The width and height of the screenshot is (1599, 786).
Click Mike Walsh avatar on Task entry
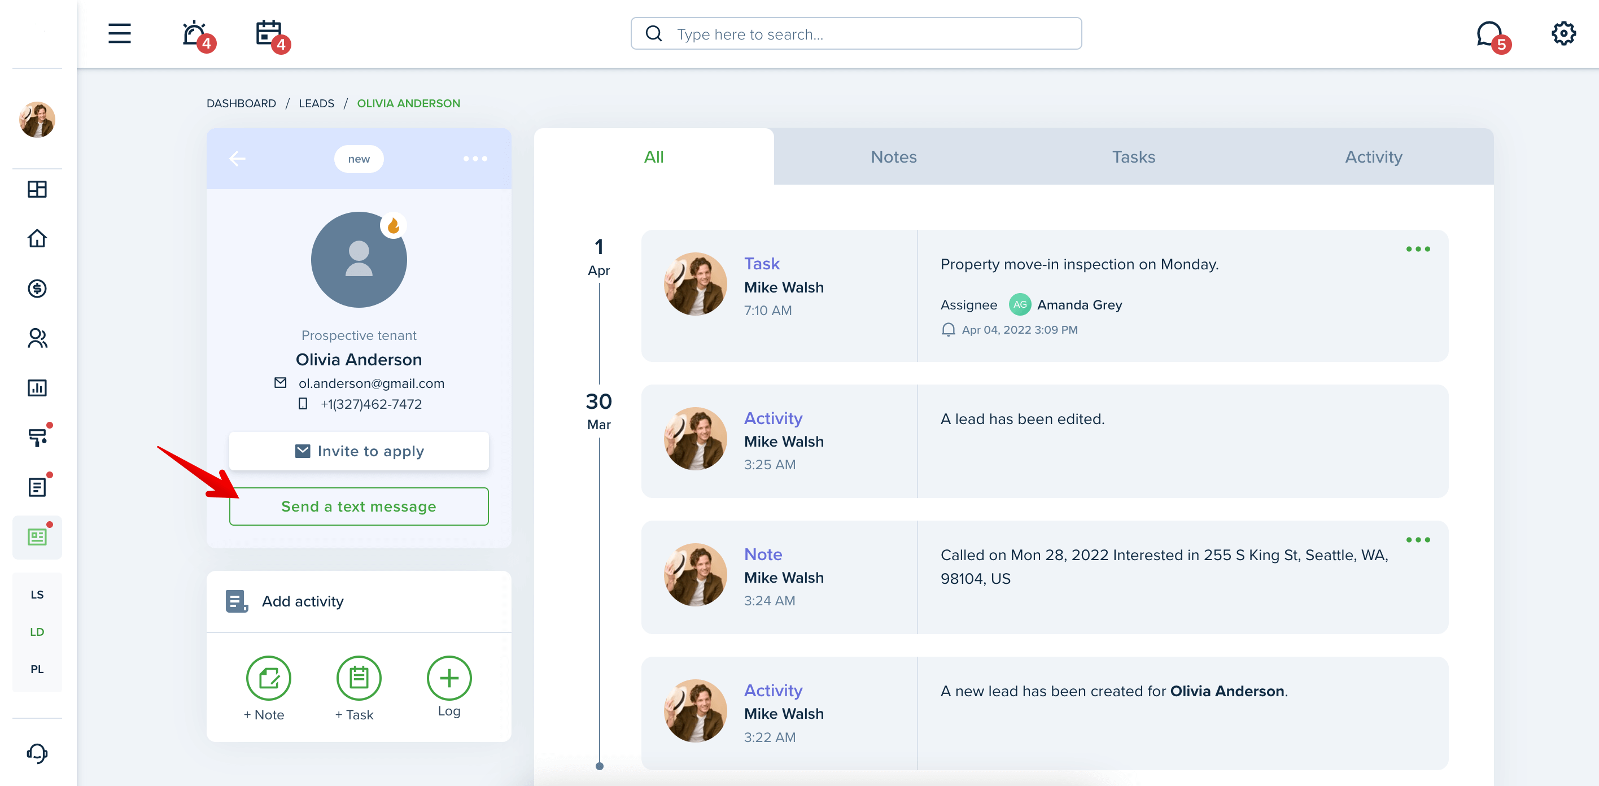[695, 283]
